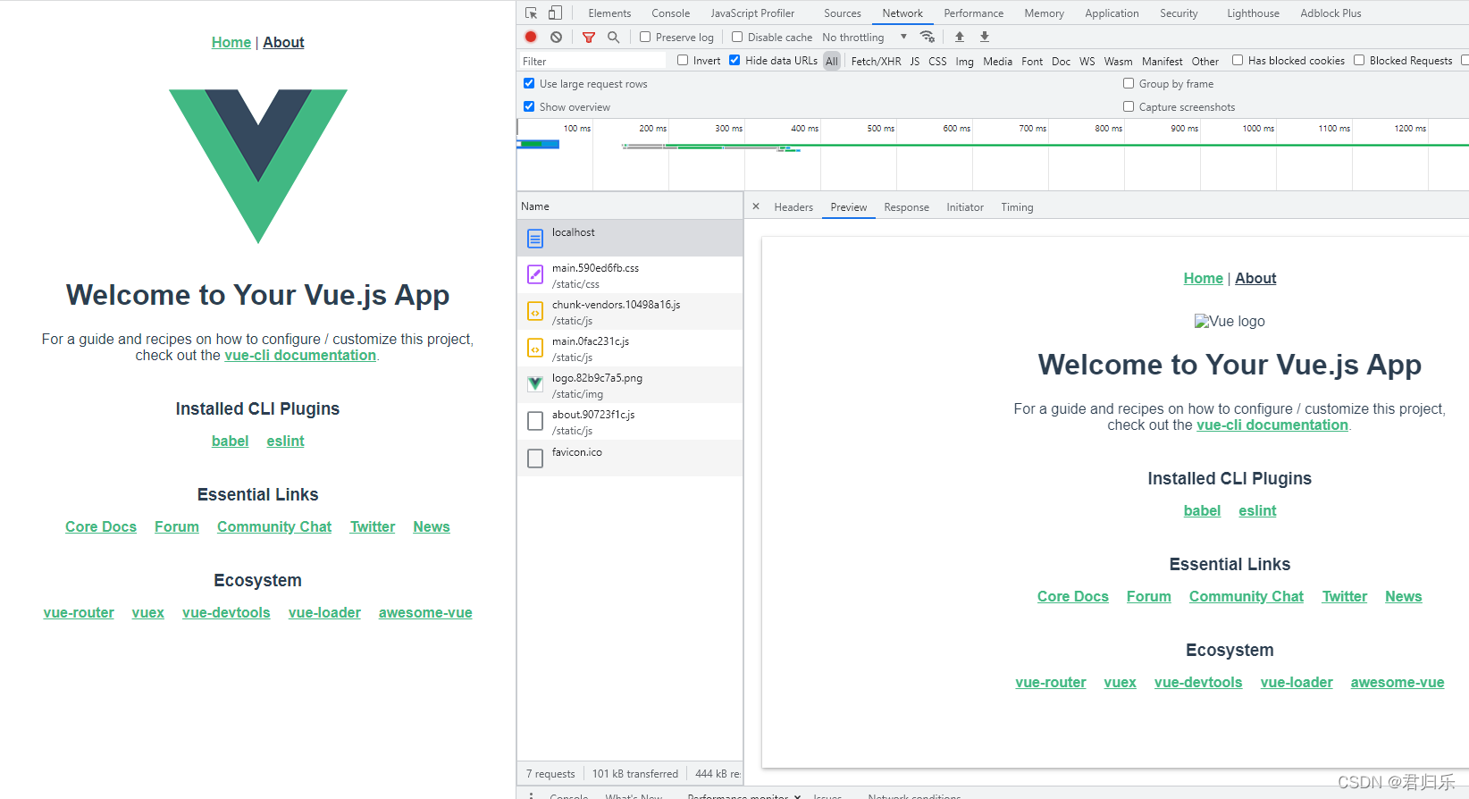The image size is (1469, 799).
Task: Open network conditions wifi icon
Action: point(928,37)
